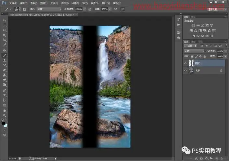Add a Brightness/Contrast adjustment
The width and height of the screenshot is (229, 161).
[193, 26]
